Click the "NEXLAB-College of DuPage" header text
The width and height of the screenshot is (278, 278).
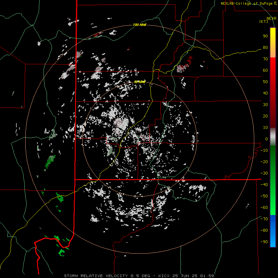246,3
